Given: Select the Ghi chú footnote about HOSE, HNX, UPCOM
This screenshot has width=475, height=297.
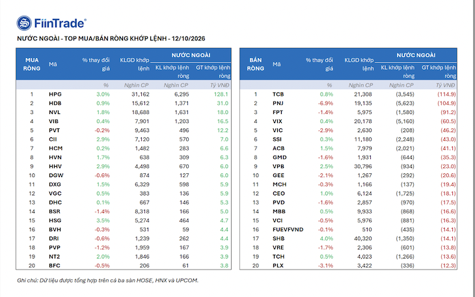Looking at the screenshot, I should coord(107,280).
